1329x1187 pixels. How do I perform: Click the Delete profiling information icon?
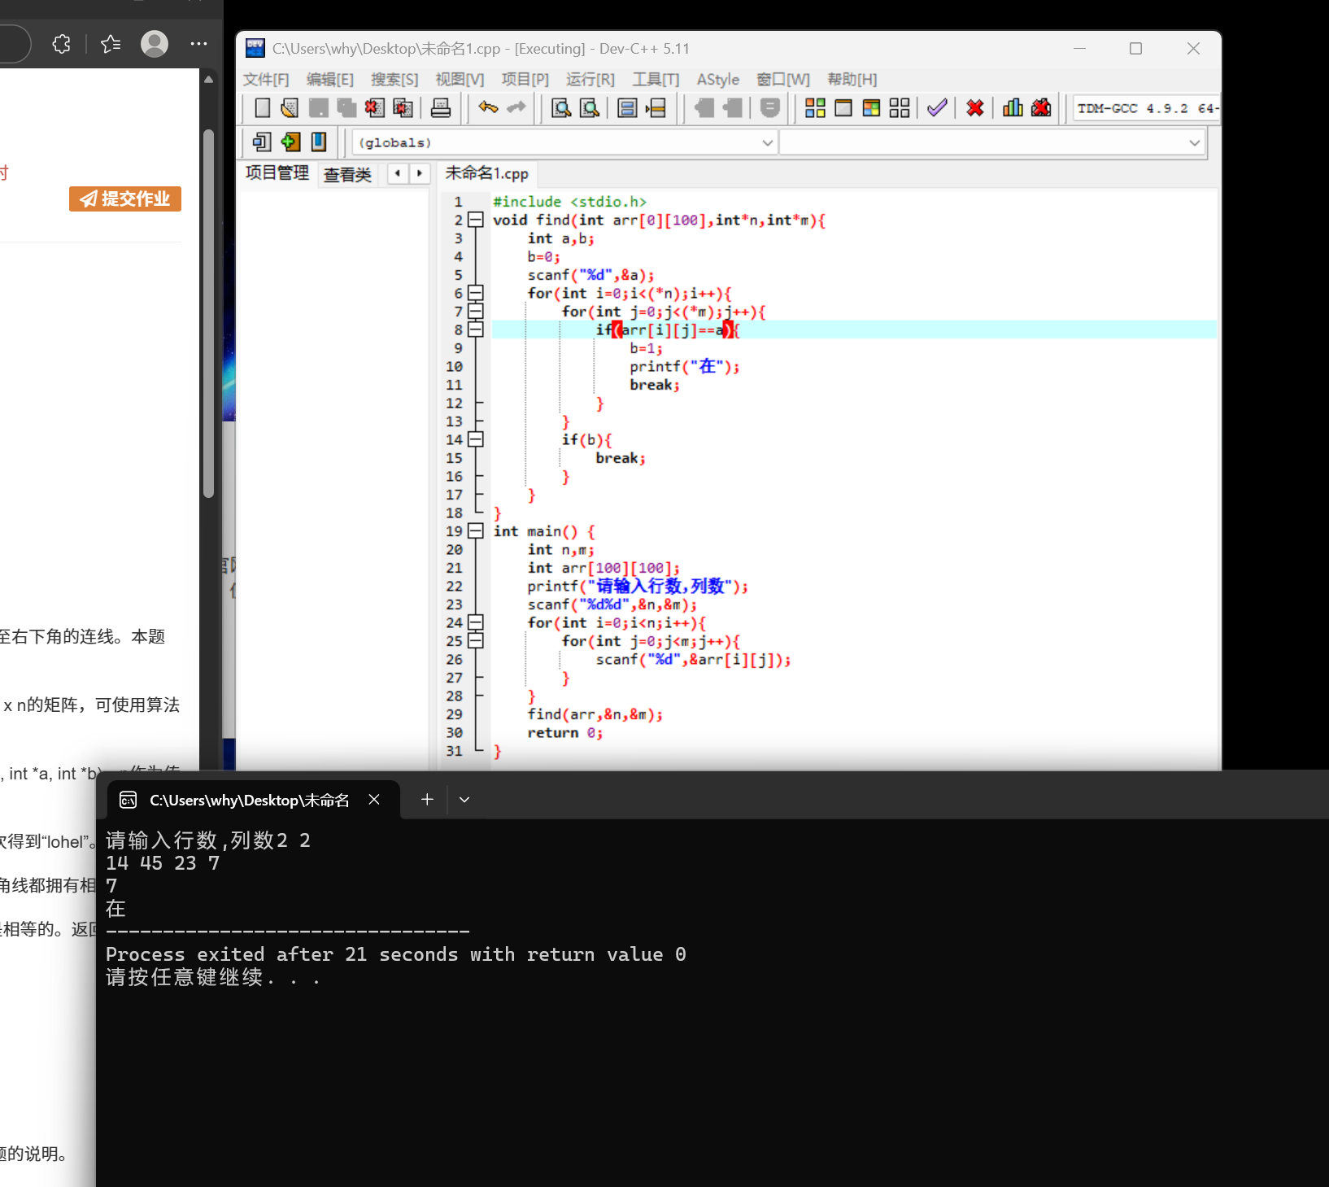click(1041, 108)
